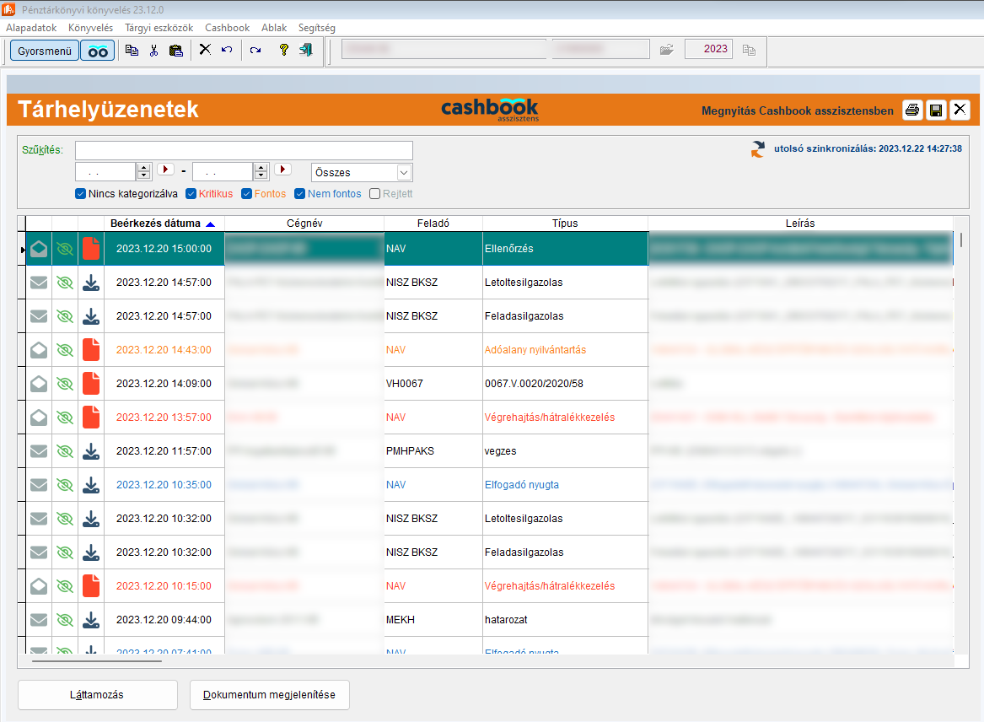Click into the Szűkítés filter text field

(x=244, y=151)
